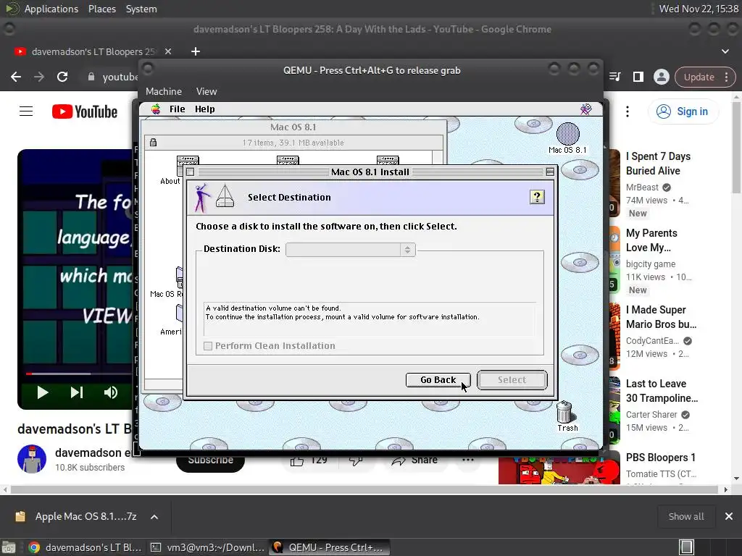The height and width of the screenshot is (556, 742).
Task: Open QEMU View menu
Action: coord(207,91)
